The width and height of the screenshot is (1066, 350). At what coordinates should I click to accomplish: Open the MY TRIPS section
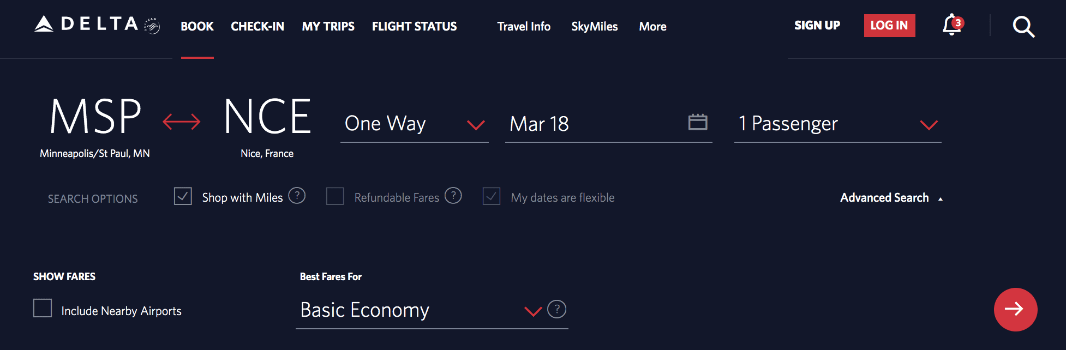point(328,26)
